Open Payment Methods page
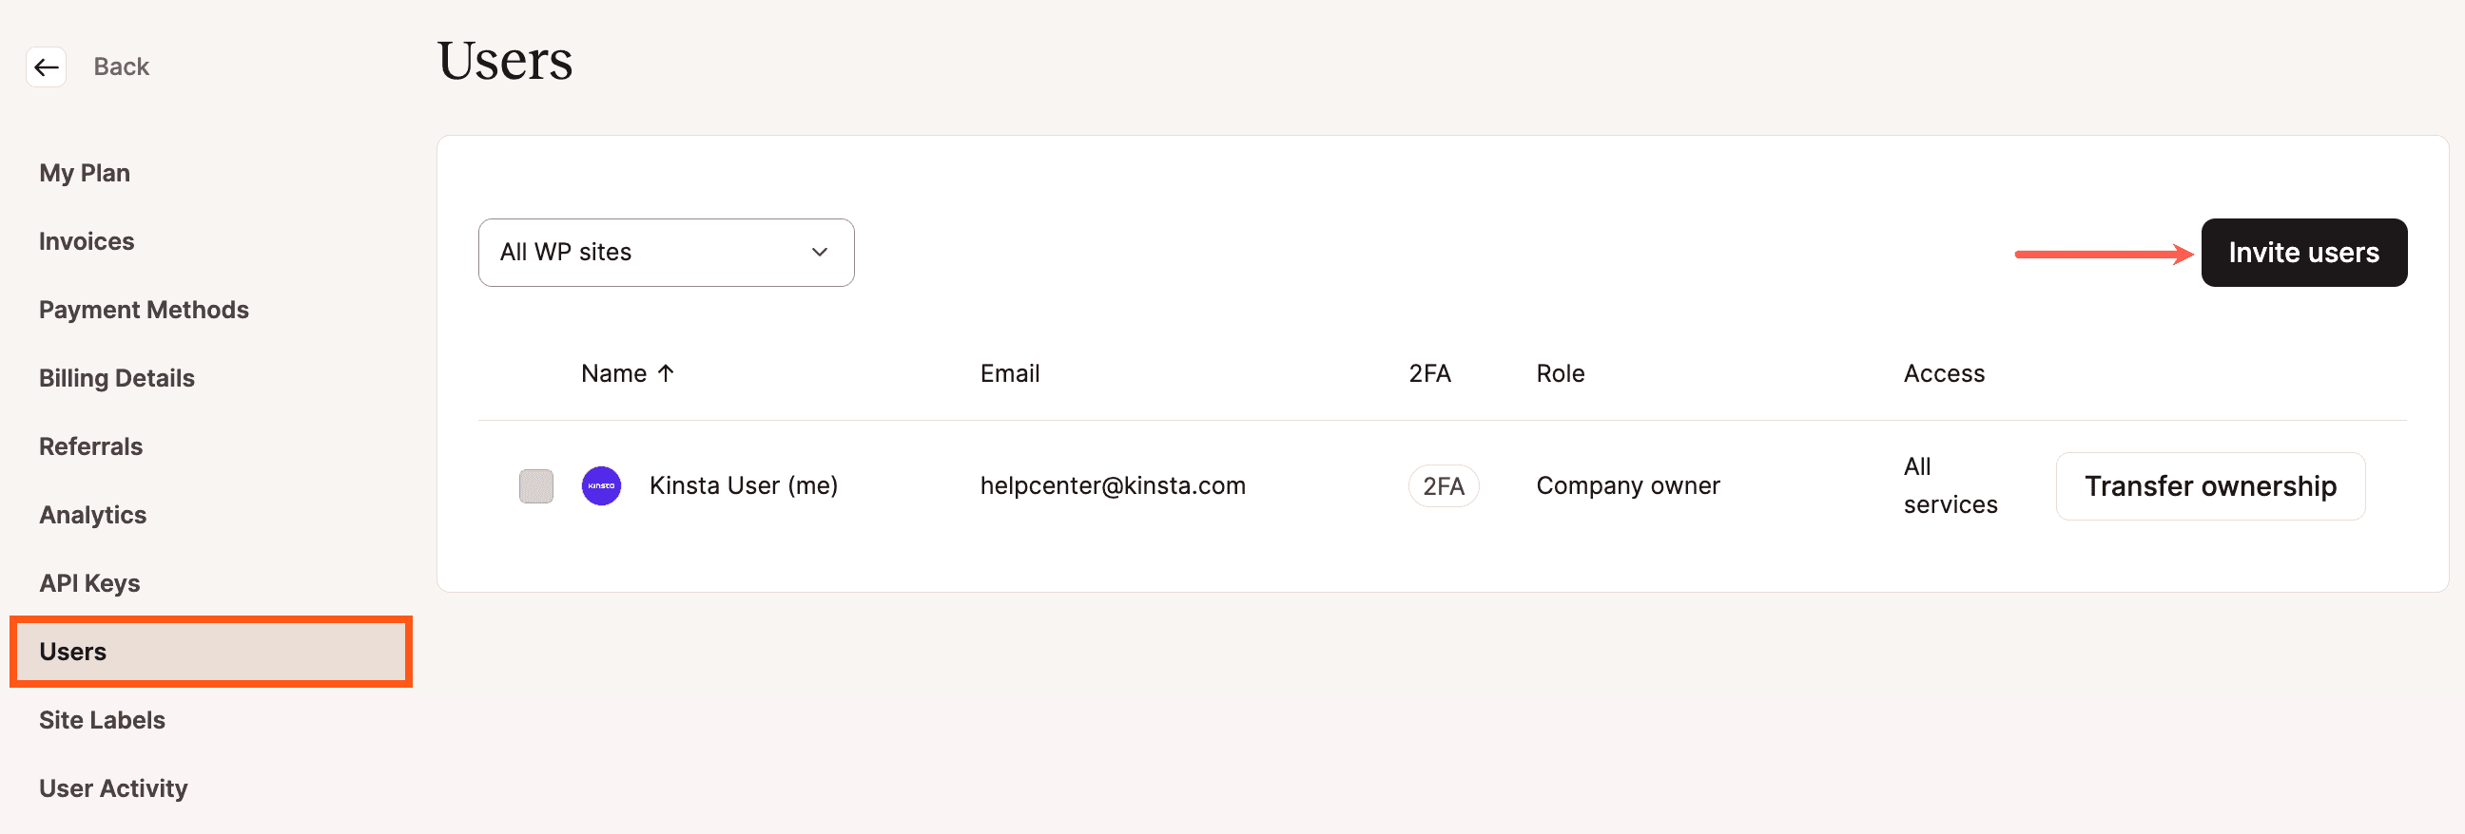The width and height of the screenshot is (2465, 834). (144, 310)
